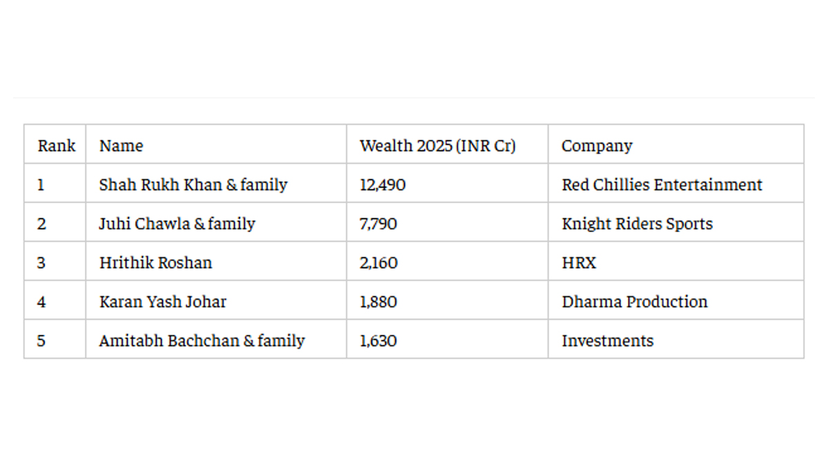Click the Karan Yash Johar cell
The height and width of the screenshot is (465, 828).
(x=163, y=302)
